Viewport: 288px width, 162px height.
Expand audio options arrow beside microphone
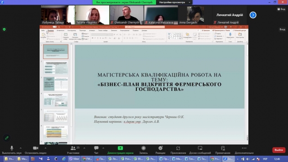pos(21,148)
